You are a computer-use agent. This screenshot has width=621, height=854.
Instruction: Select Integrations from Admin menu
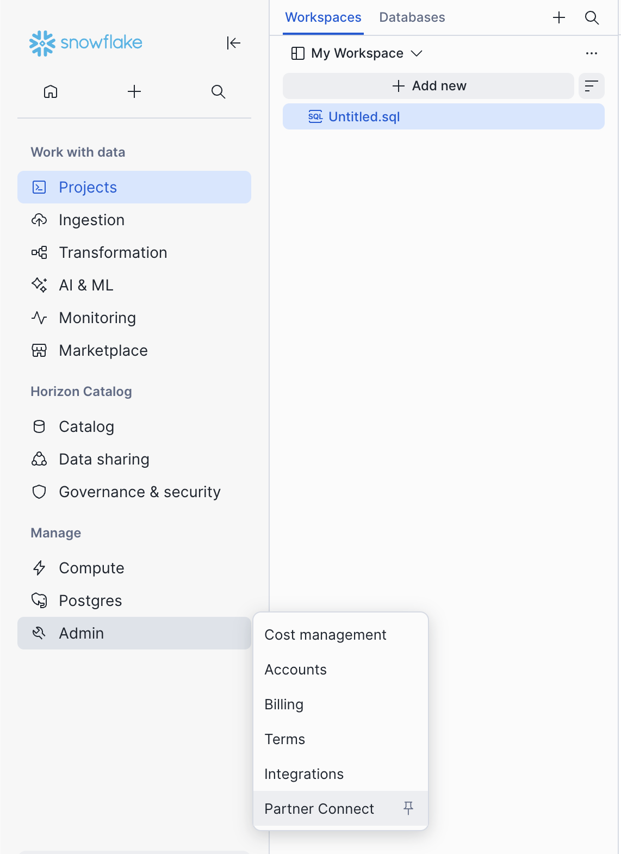point(341,774)
